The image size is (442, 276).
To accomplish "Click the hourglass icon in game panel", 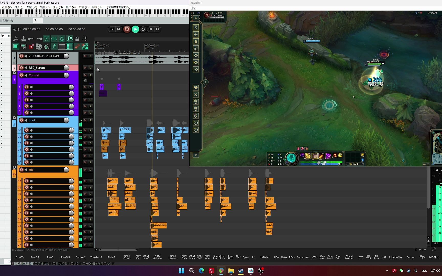I will pyautogui.click(x=196, y=27).
